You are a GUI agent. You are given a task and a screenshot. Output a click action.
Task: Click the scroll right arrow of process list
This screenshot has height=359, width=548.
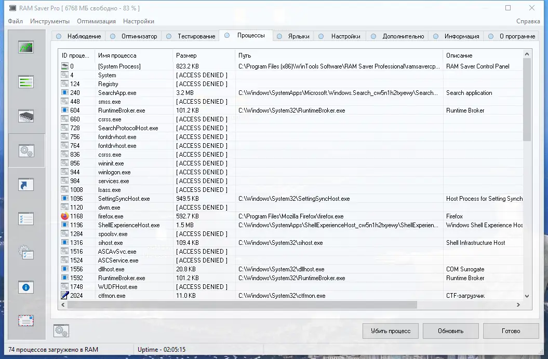pos(518,305)
